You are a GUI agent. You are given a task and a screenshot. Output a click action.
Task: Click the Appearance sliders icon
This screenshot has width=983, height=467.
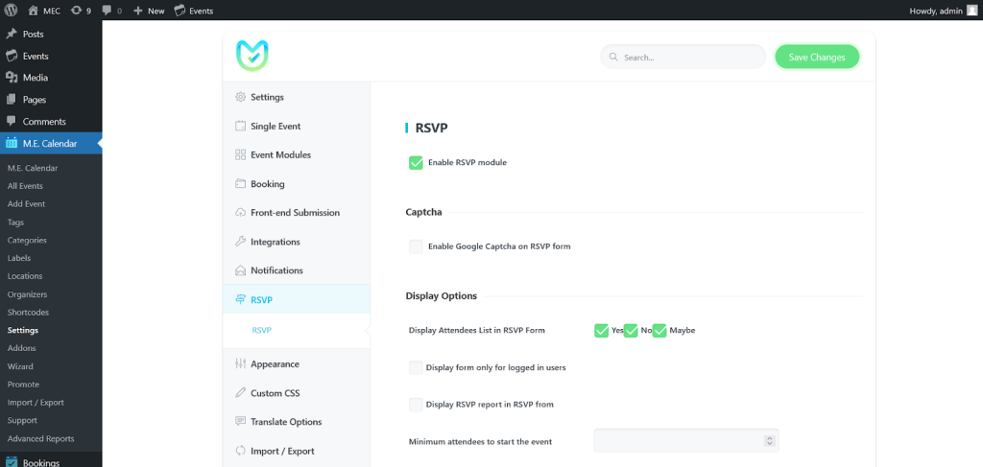coord(240,363)
